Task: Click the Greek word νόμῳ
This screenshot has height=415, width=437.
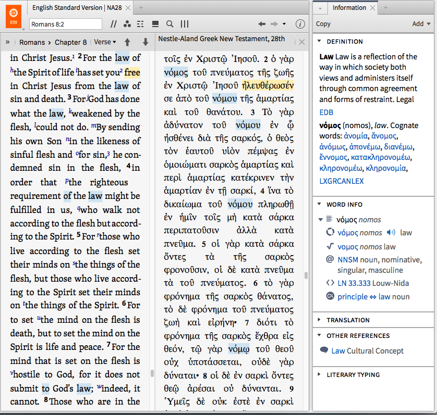Action: (x=238, y=349)
